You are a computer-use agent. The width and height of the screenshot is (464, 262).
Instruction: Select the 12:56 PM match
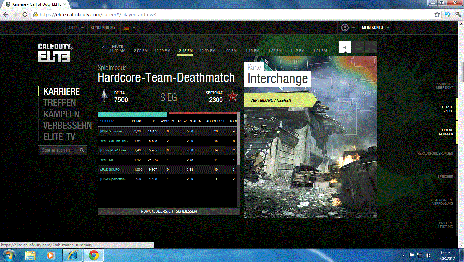tap(207, 50)
